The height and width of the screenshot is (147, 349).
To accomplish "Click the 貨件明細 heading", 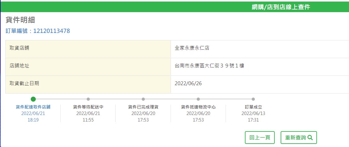I will [20, 20].
